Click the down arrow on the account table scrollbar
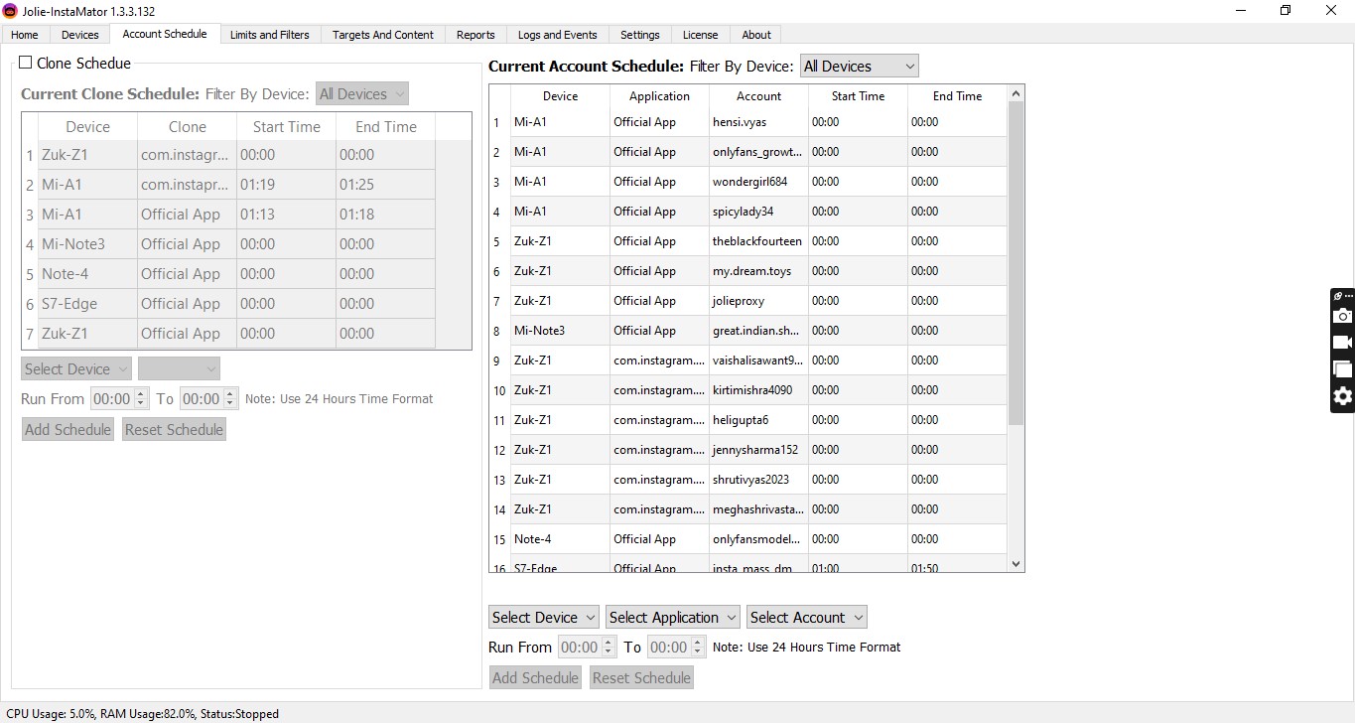The image size is (1355, 723). pyautogui.click(x=1015, y=562)
